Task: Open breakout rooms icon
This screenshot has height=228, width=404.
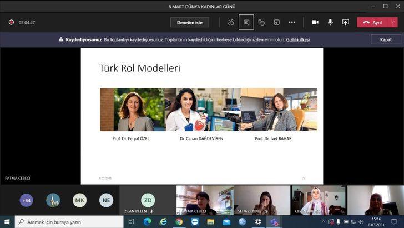Action: 277,22
